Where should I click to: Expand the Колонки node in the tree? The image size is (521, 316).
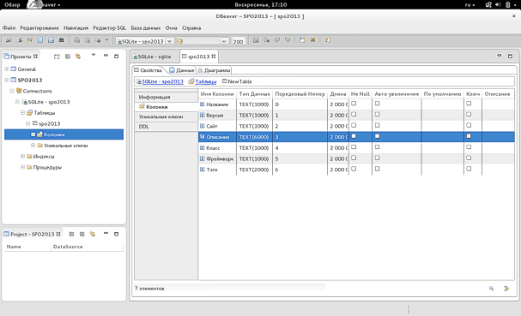point(33,134)
